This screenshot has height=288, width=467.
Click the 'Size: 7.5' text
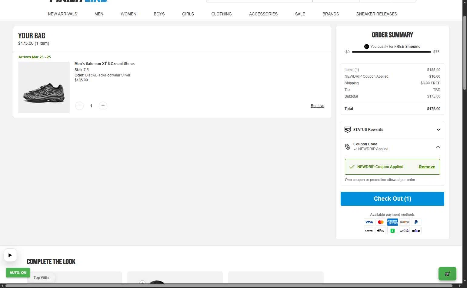82,70
